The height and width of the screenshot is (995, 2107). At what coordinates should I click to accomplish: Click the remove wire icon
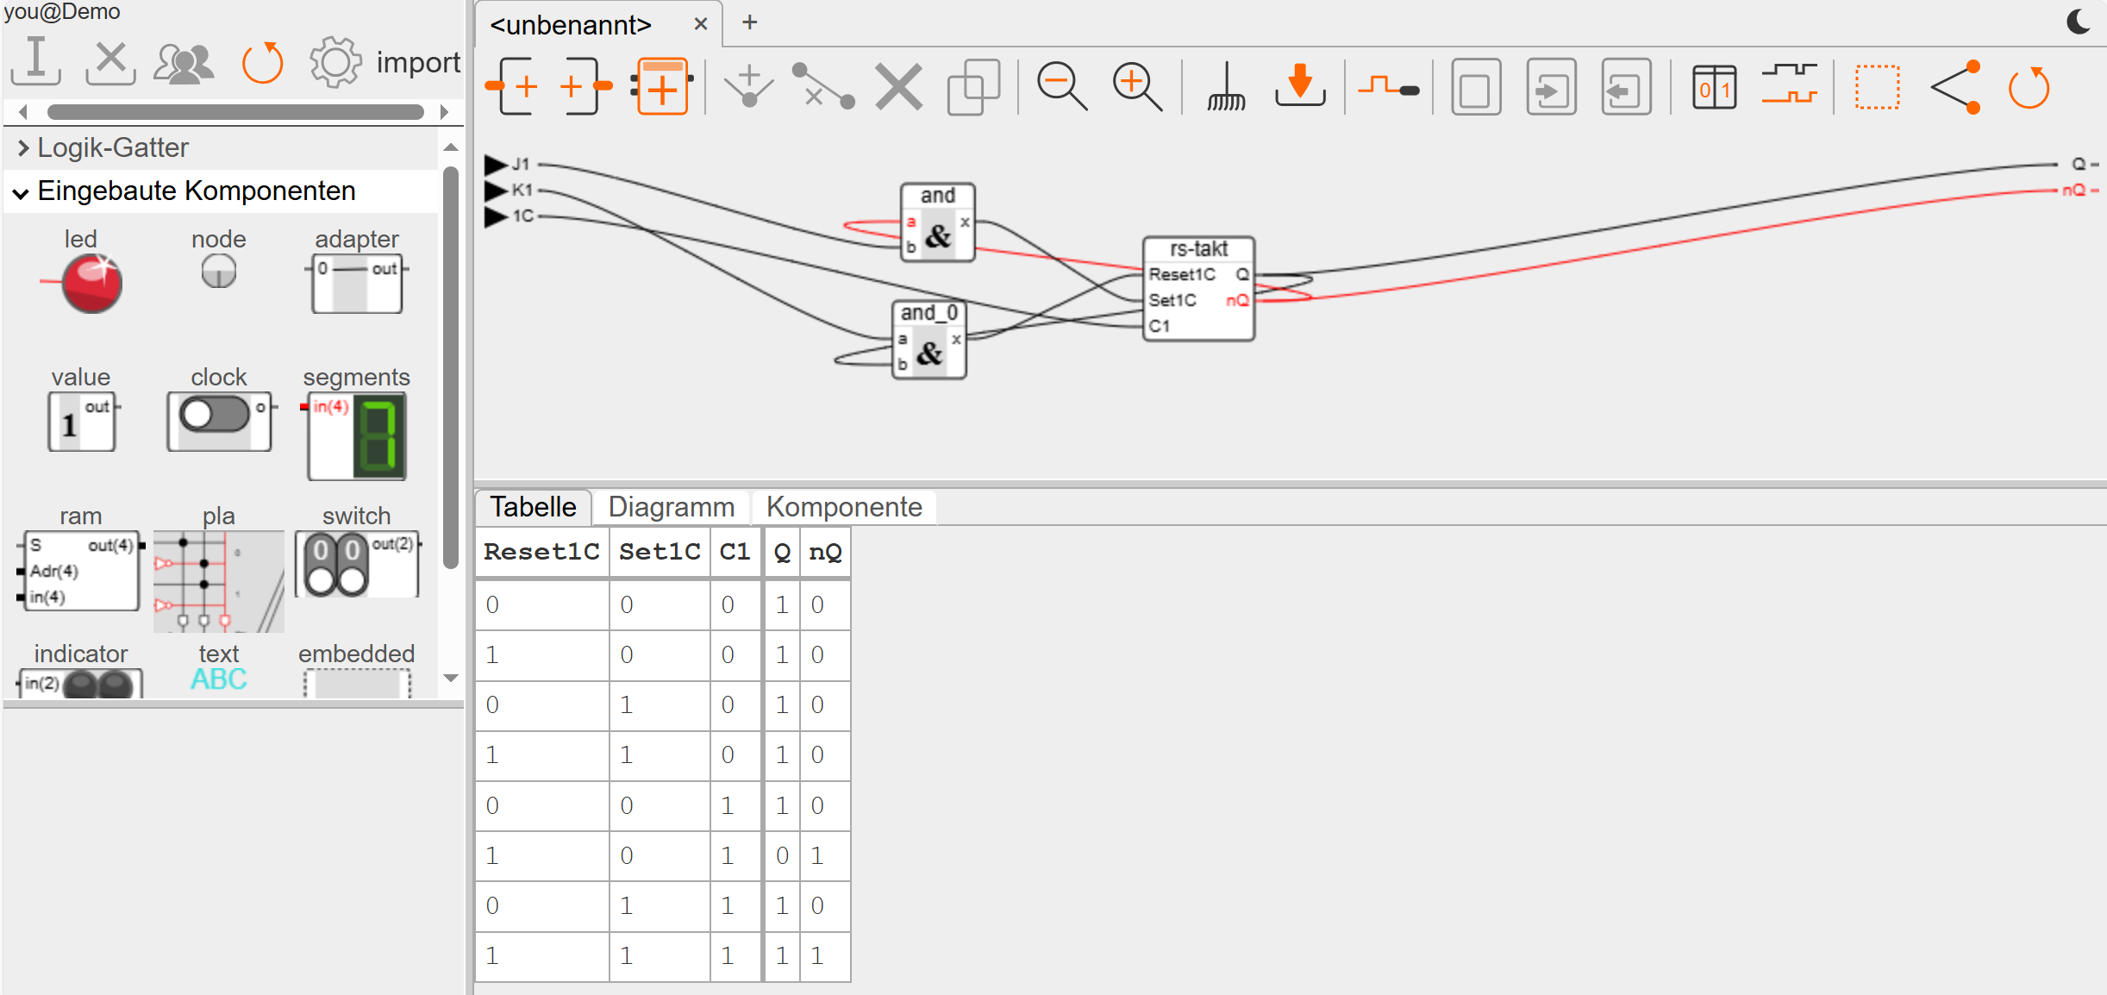click(822, 86)
